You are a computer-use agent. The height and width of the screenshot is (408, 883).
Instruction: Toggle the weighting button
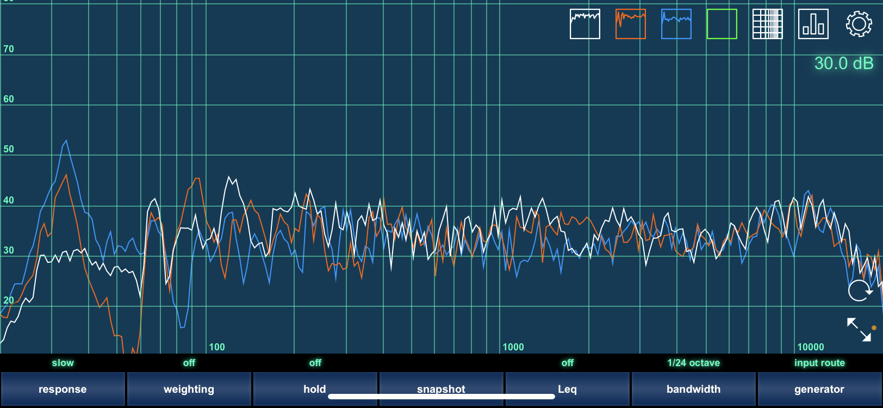pyautogui.click(x=189, y=389)
